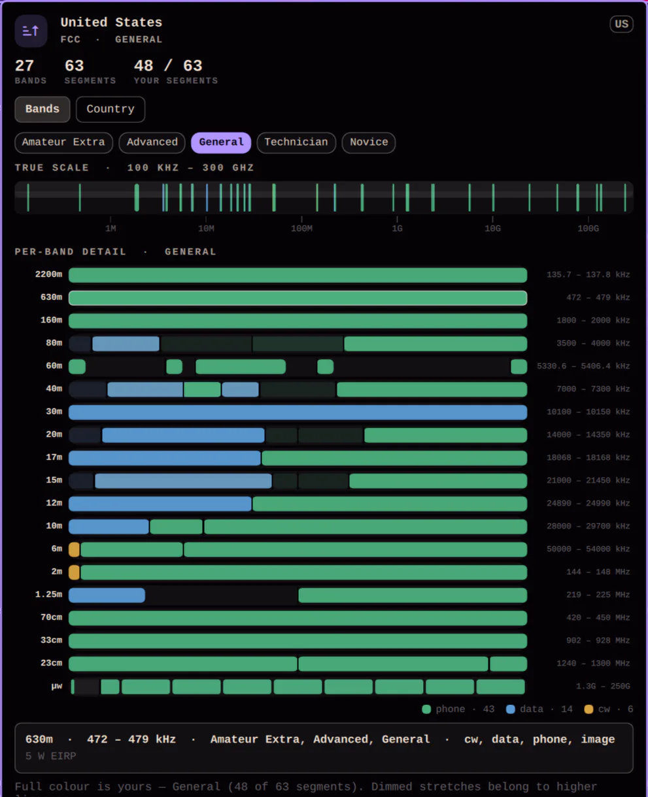
Task: Click the 70cm band bar
Action: click(298, 618)
